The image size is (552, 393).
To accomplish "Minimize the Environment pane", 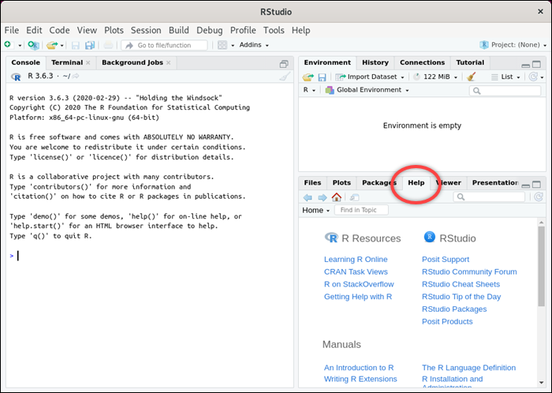I will click(x=526, y=65).
